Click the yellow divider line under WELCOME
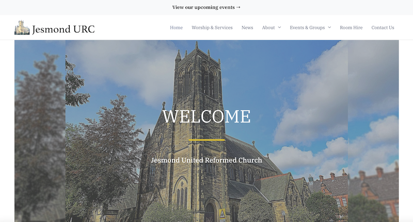The image size is (413, 222). click(x=206, y=140)
